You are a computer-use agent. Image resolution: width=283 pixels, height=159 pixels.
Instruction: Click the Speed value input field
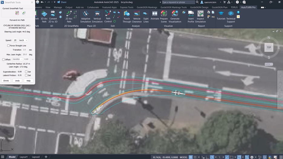(15, 40)
